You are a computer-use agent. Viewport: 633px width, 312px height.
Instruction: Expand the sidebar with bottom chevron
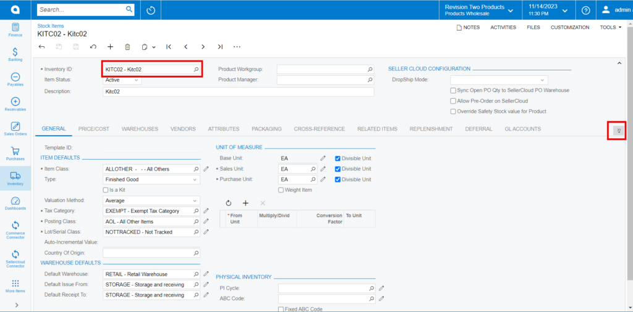(x=17, y=305)
